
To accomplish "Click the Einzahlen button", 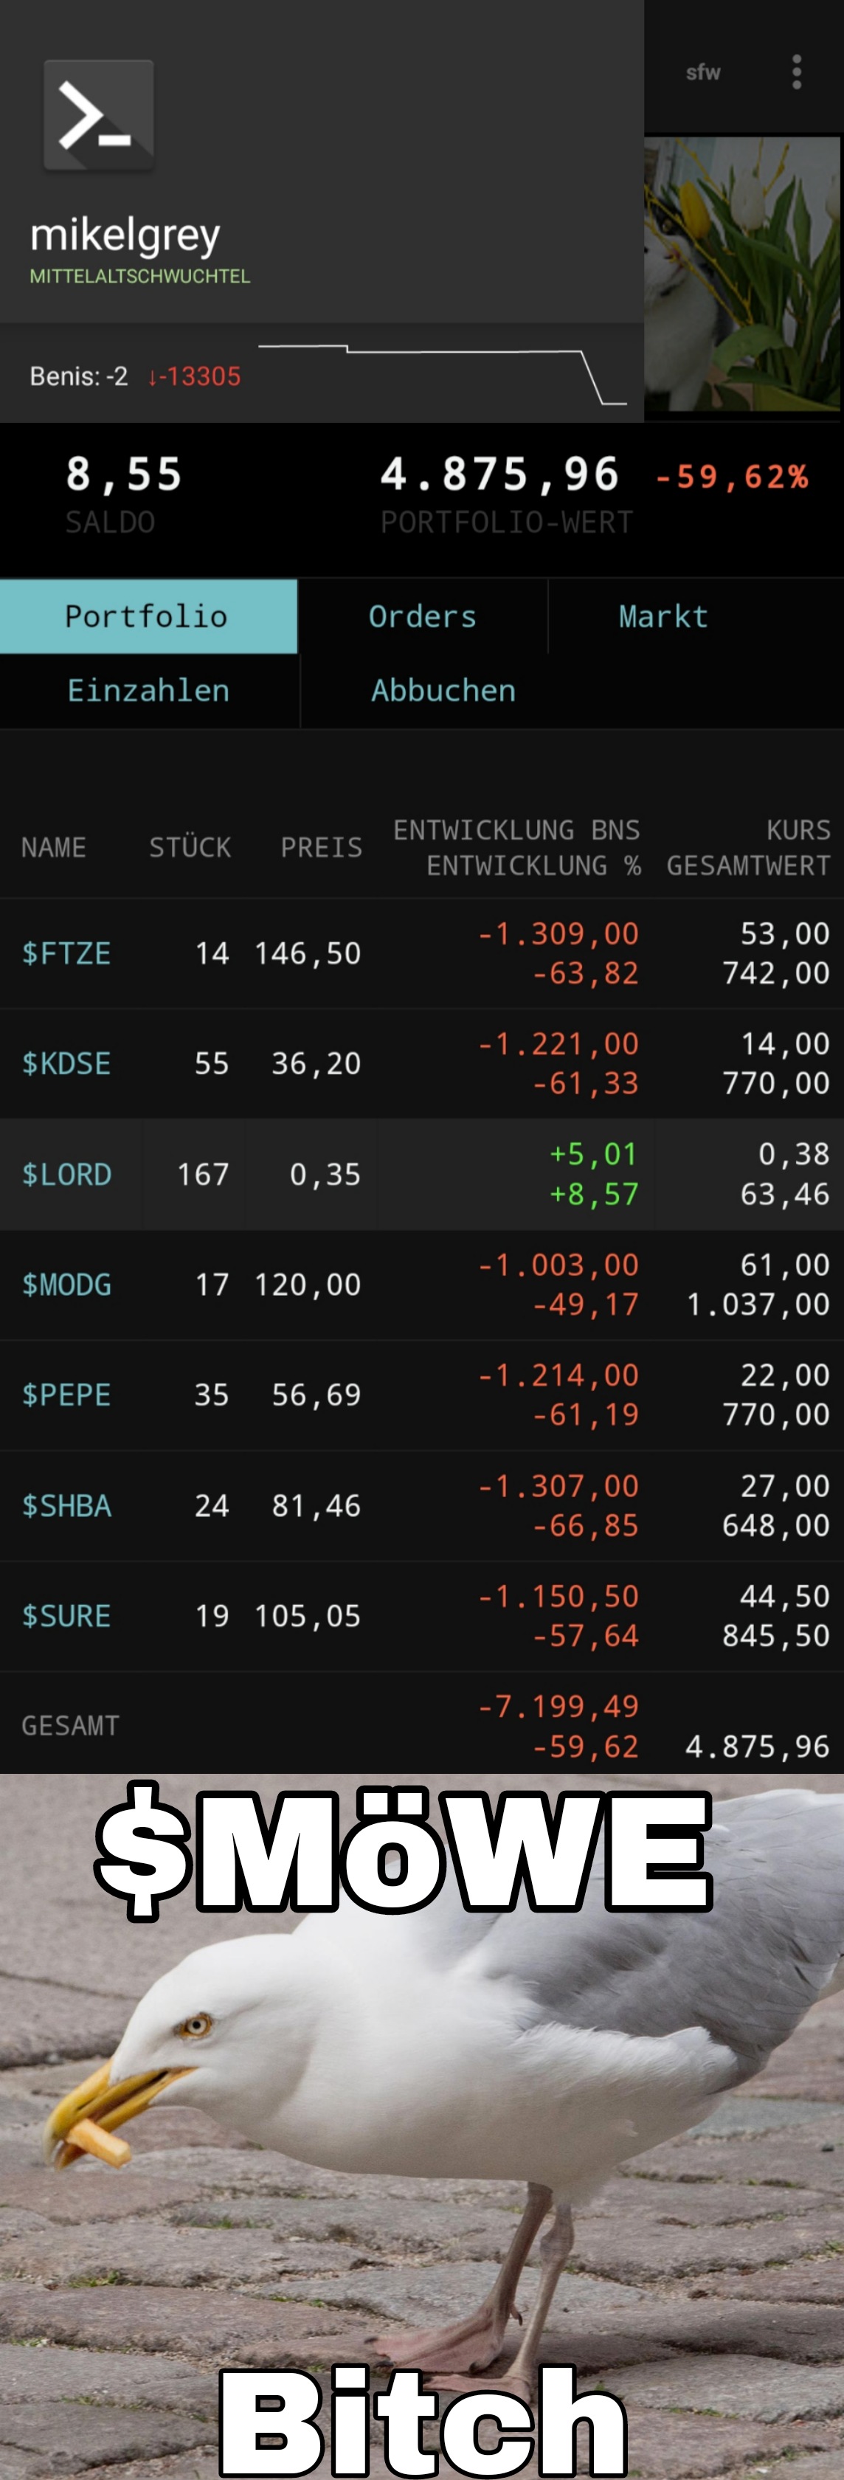I will pos(148,690).
